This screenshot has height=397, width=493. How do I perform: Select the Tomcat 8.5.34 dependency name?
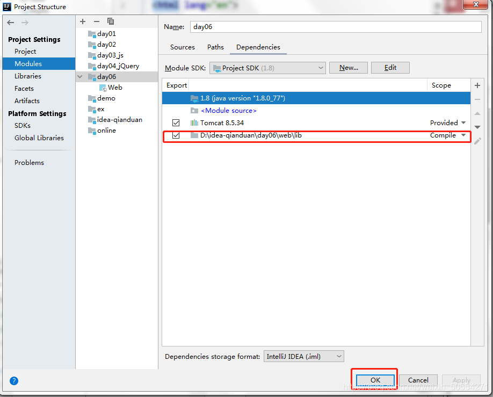[222, 123]
